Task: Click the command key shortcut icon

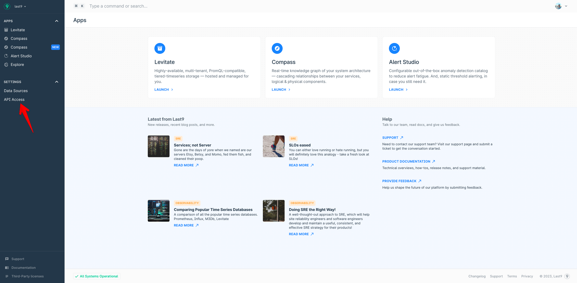Action: tap(76, 6)
